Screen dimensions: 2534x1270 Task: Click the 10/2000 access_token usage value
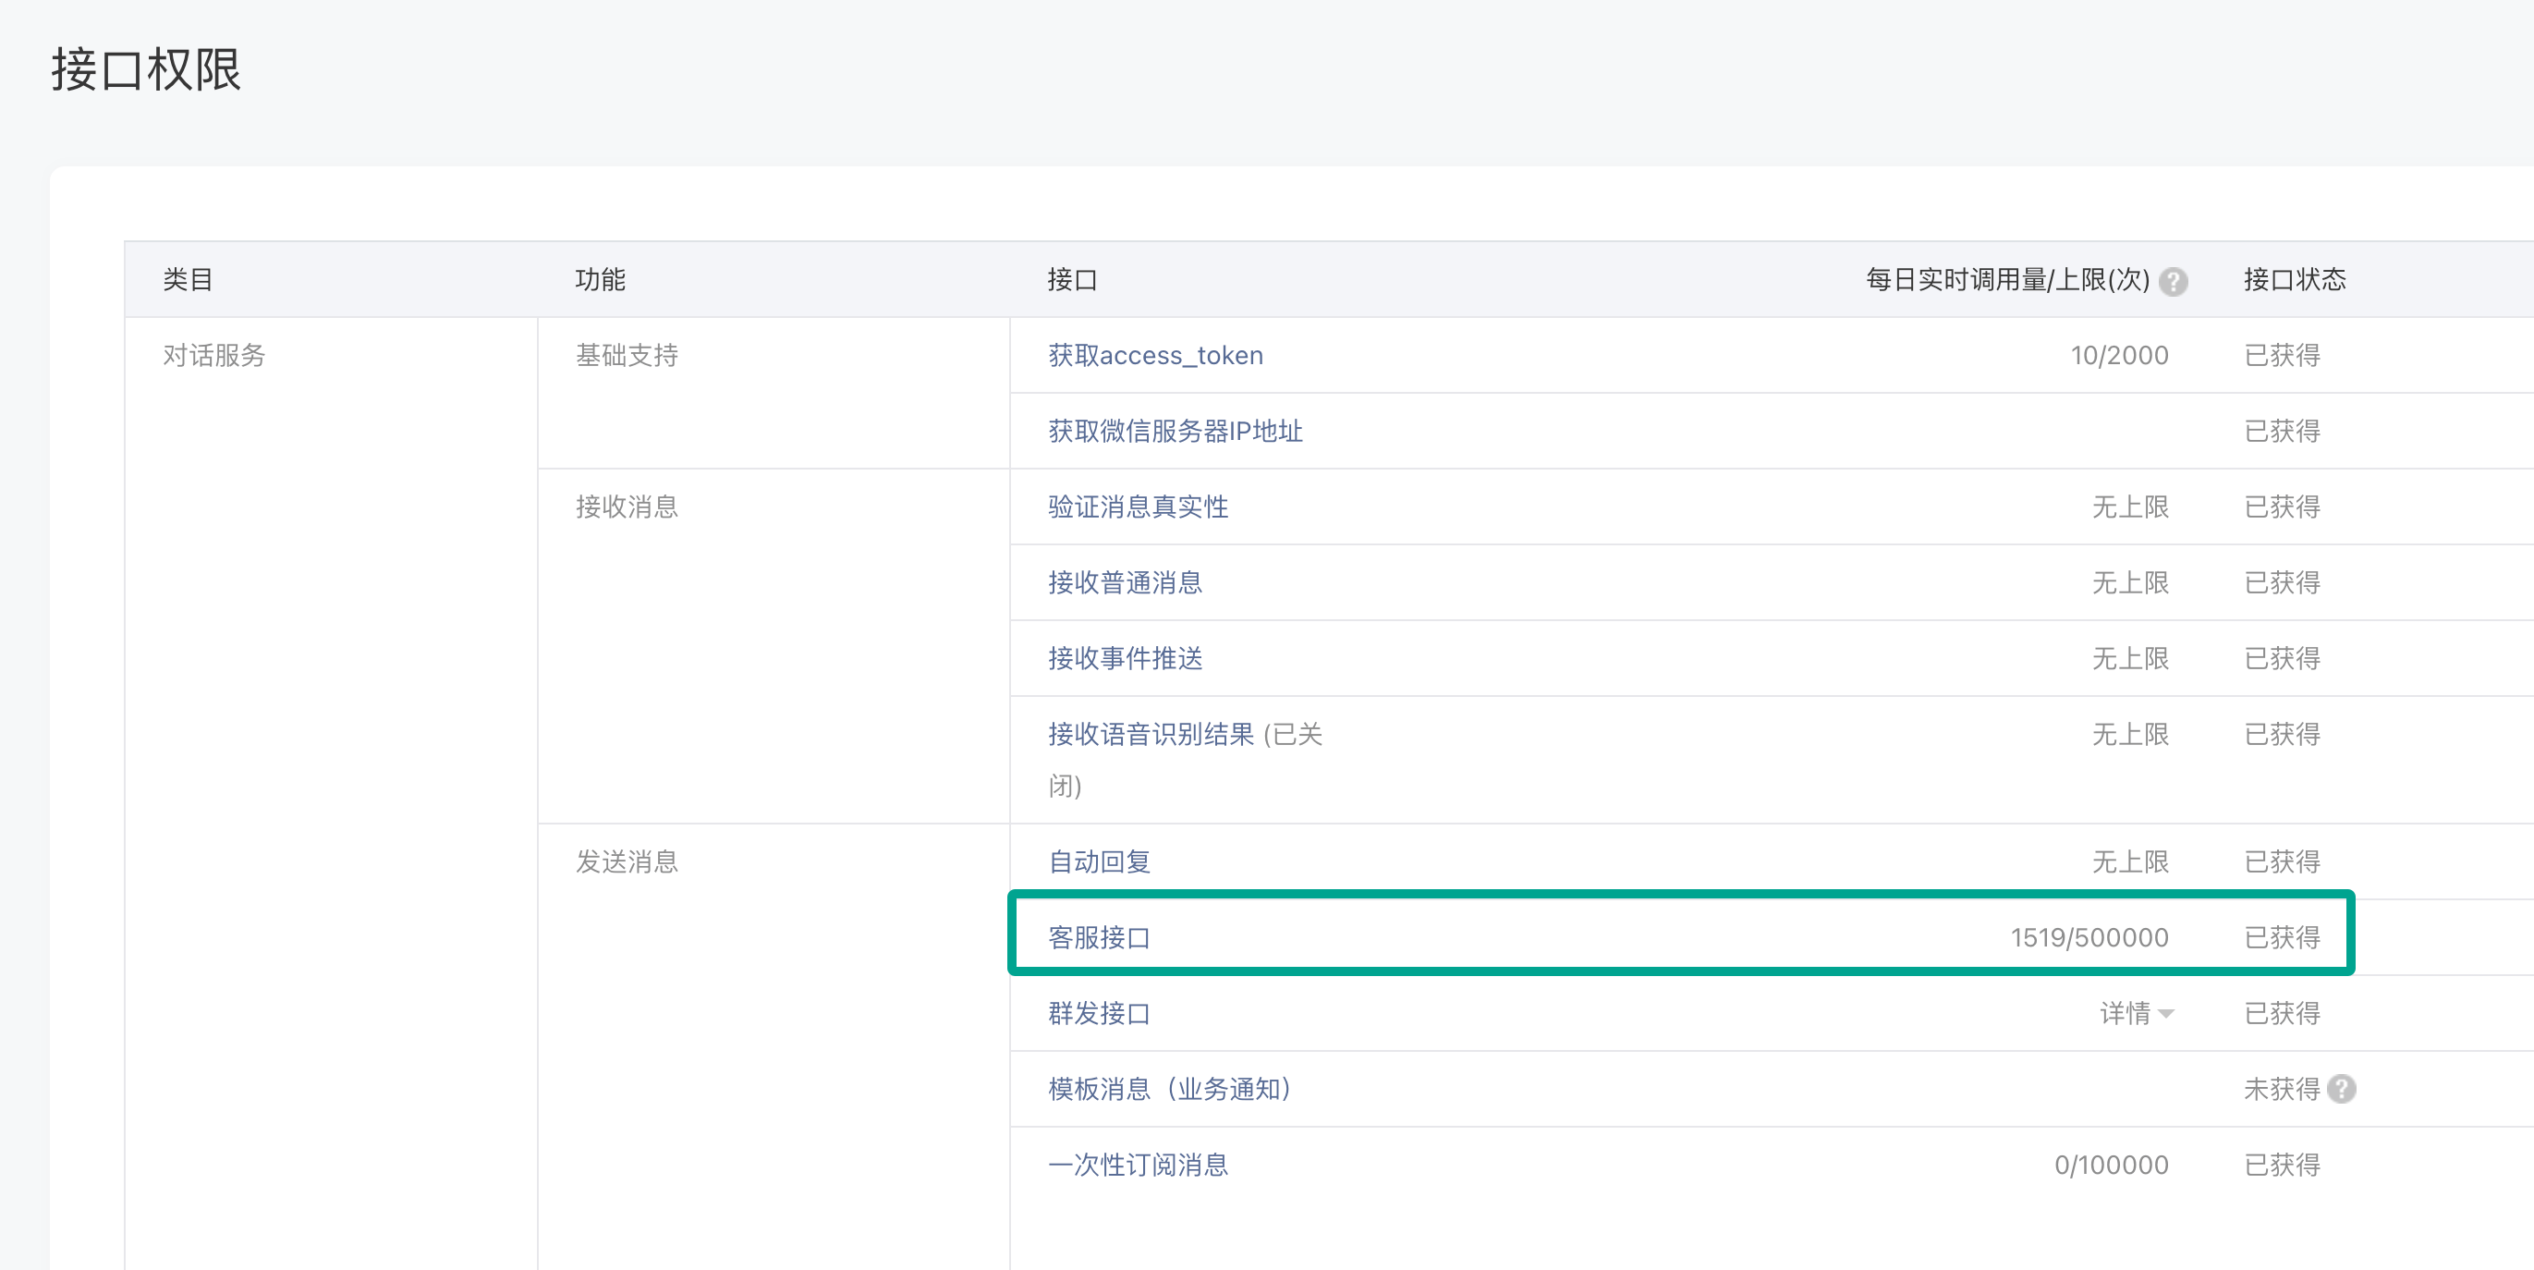pyautogui.click(x=2119, y=355)
